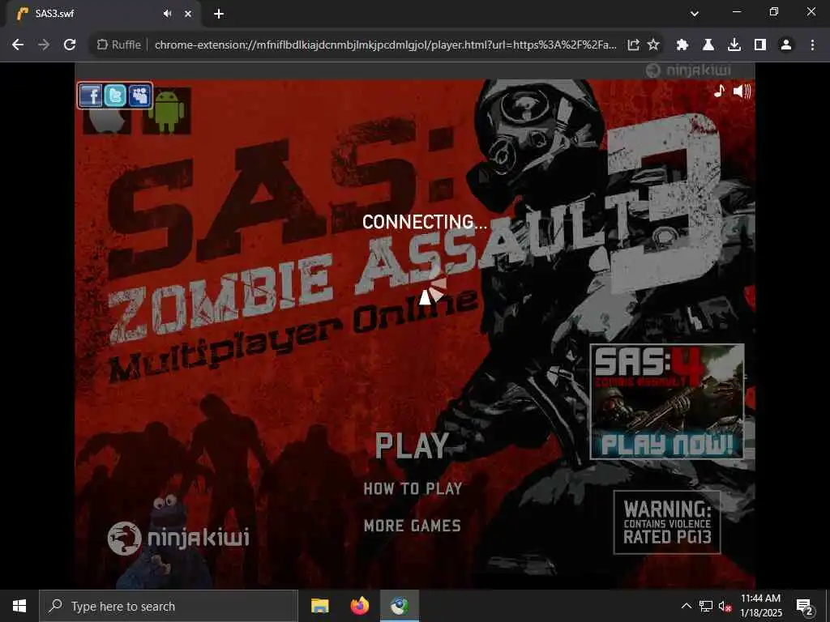This screenshot has height=622, width=830.
Task: Open the Chrome profile menu
Action: (786, 45)
